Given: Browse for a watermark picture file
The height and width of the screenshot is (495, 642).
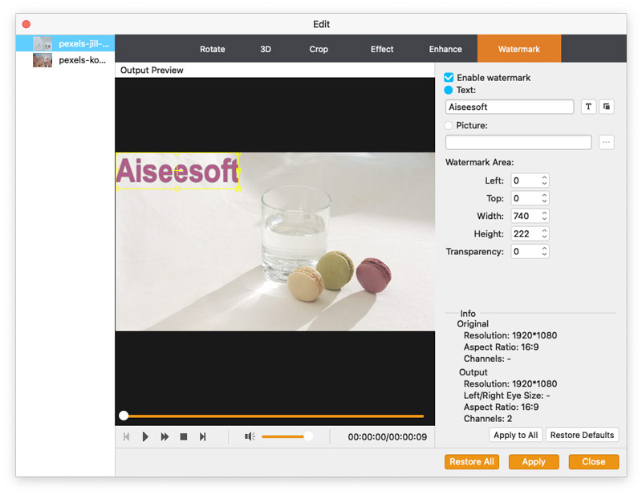Looking at the screenshot, I should coord(607,143).
